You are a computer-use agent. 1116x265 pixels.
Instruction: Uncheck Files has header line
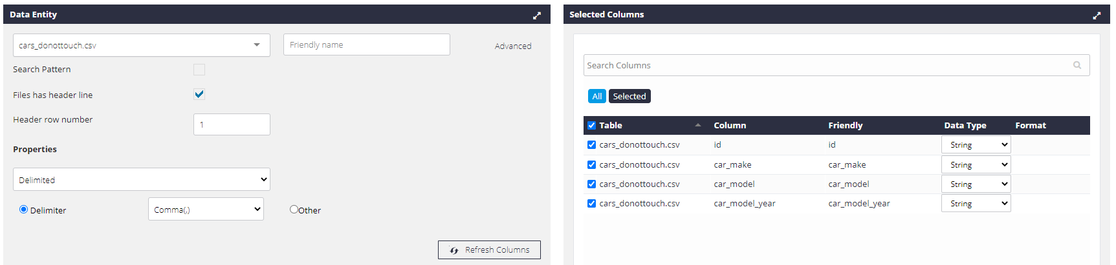[199, 94]
